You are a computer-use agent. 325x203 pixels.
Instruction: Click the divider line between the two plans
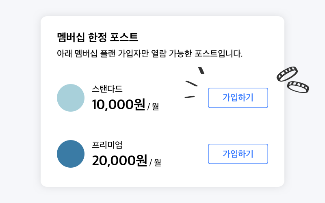coord(162,126)
